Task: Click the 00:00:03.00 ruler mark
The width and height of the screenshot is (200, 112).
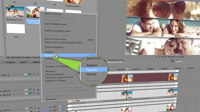Action: (121, 69)
